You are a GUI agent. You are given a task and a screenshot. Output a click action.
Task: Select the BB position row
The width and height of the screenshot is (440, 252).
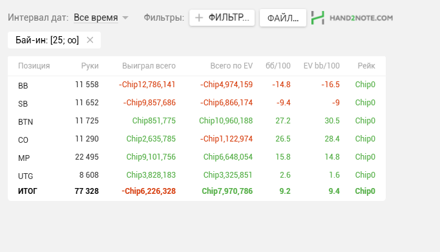[196, 85]
